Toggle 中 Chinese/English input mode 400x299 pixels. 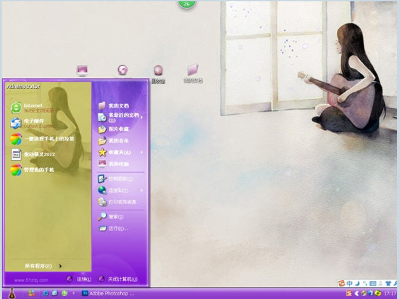349,283
